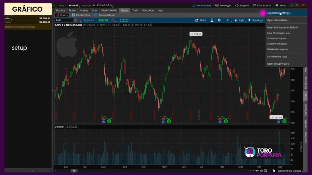Click the 189.79 last price value

point(103,20)
